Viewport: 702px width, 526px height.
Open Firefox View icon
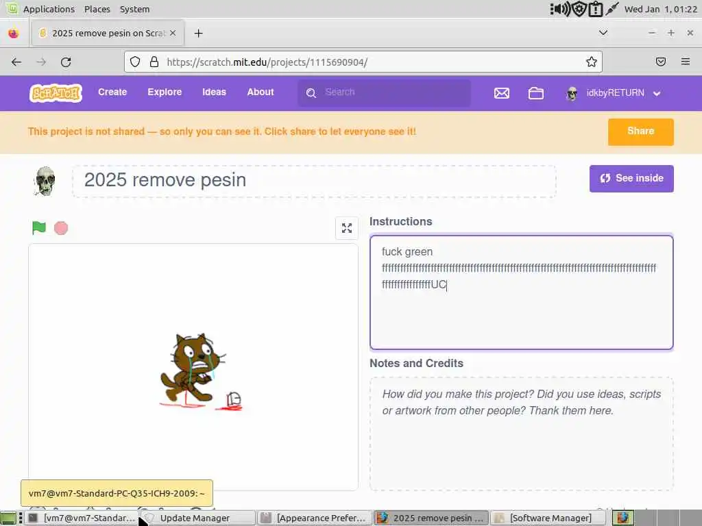pyautogui.click(x=14, y=33)
